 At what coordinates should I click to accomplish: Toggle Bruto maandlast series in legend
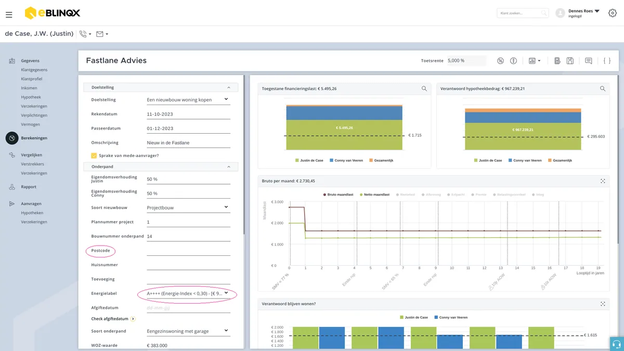337,194
